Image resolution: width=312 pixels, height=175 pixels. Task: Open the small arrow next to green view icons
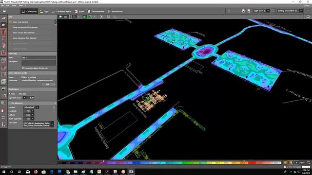[95, 17]
